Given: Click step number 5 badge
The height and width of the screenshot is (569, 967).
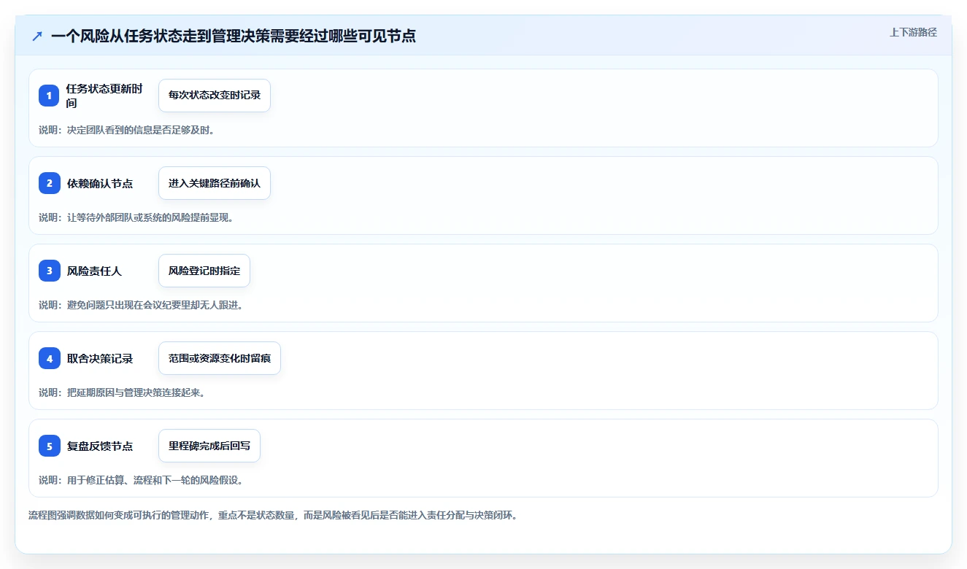Looking at the screenshot, I should pos(50,446).
